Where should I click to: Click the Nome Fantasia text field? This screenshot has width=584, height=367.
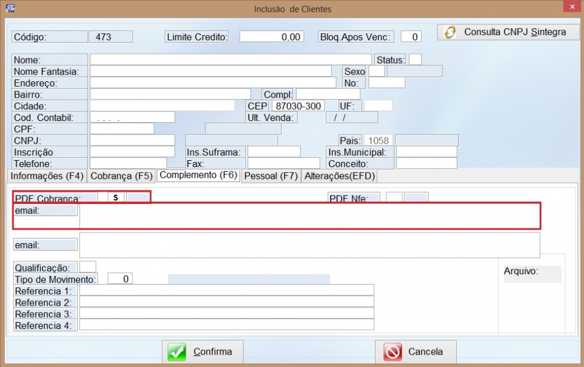click(210, 71)
